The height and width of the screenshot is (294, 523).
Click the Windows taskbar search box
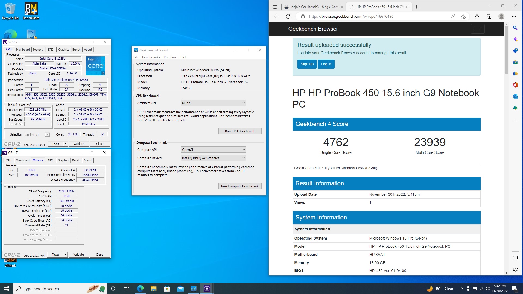point(60,289)
